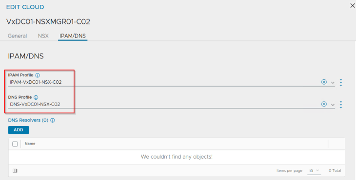Click the DNS-VxDC01-NSX-C02 profile field
Viewport: 356px width, 180px height.
click(164, 105)
